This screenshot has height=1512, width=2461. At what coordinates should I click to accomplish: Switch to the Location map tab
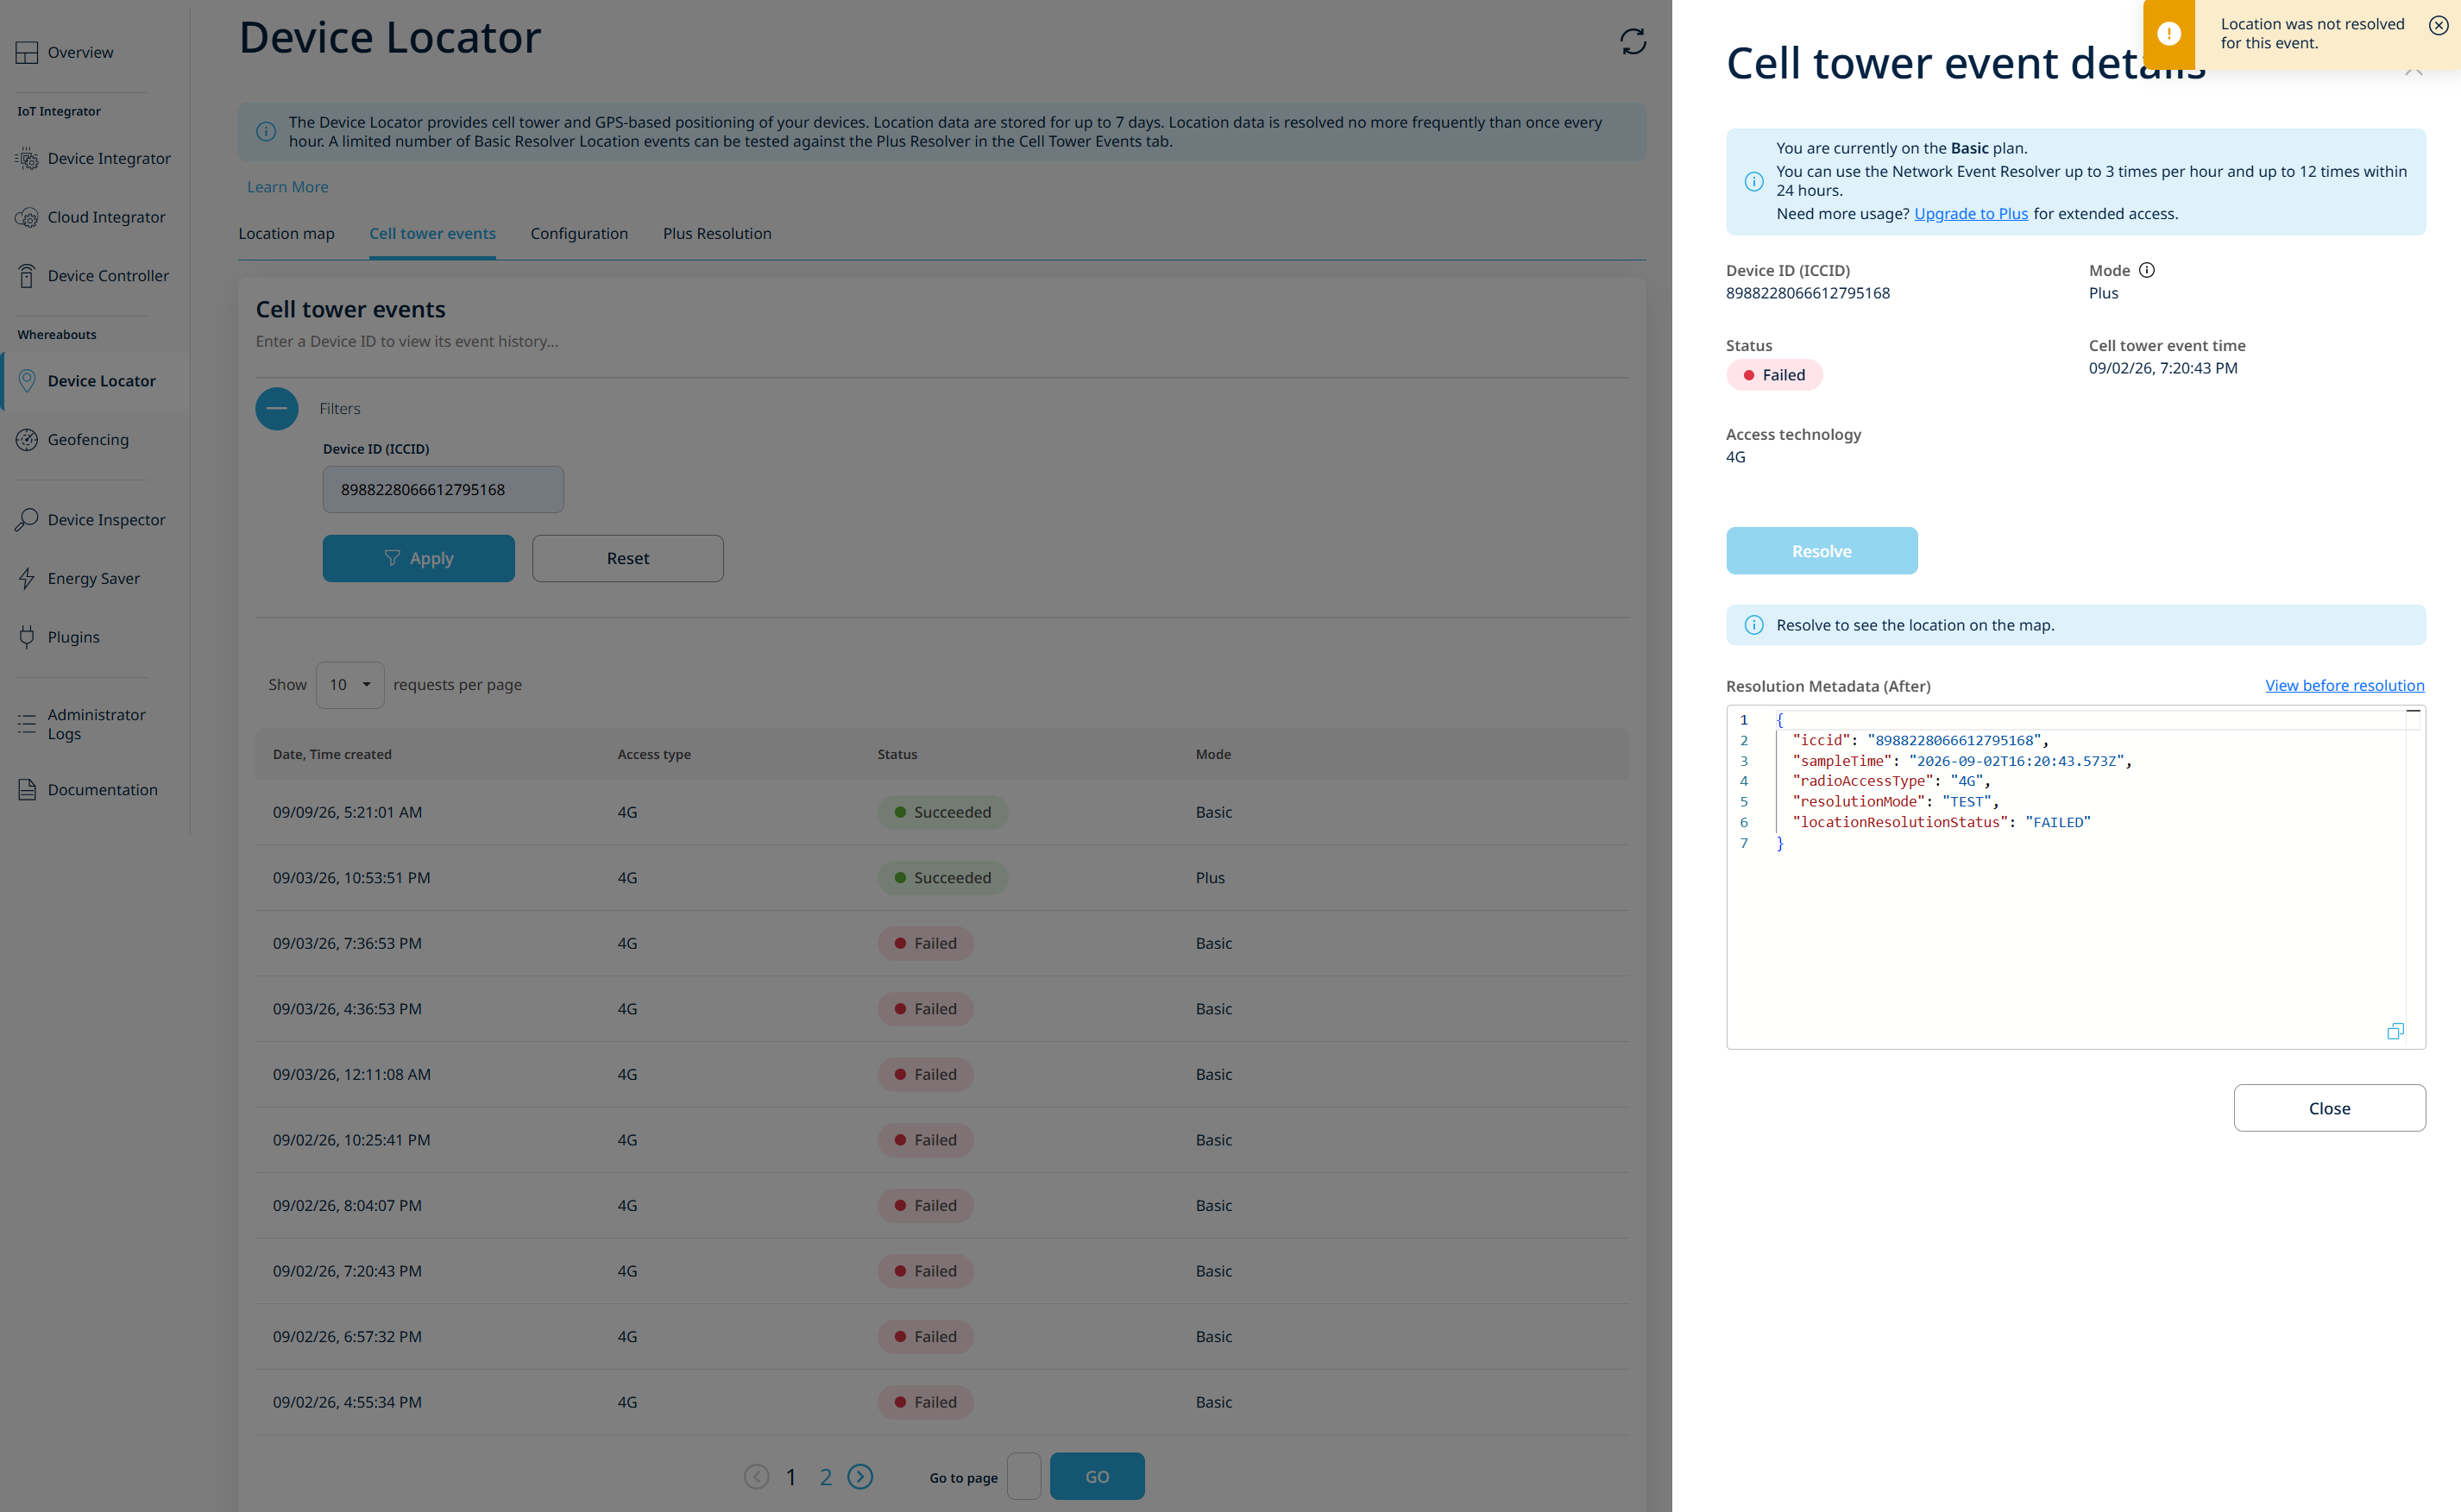coord(286,234)
